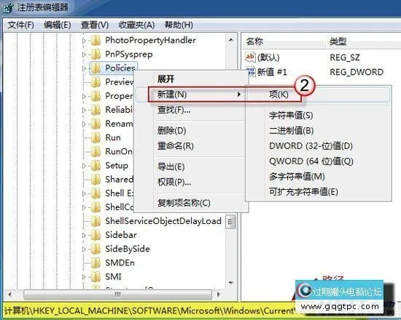Expand the PhotoPropertyHandler tree node
The image size is (401, 320).
pyautogui.click(x=84, y=40)
